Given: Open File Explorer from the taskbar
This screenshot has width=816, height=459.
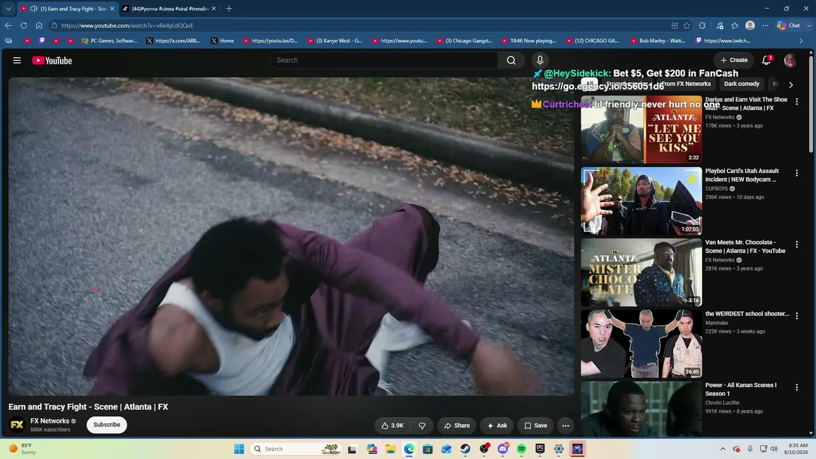Looking at the screenshot, I should tap(390, 449).
